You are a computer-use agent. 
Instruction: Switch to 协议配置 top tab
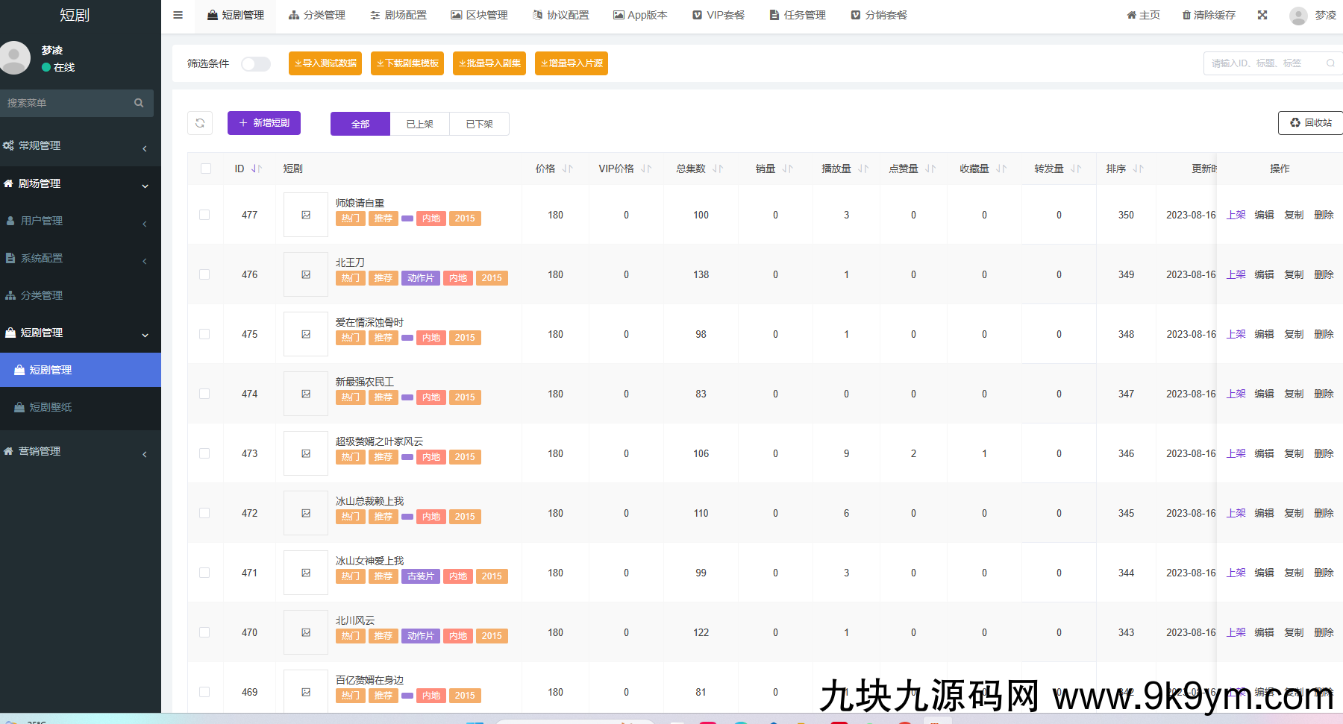point(561,15)
